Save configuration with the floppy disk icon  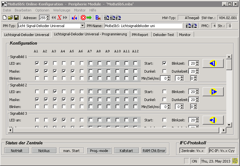click(x=16, y=18)
